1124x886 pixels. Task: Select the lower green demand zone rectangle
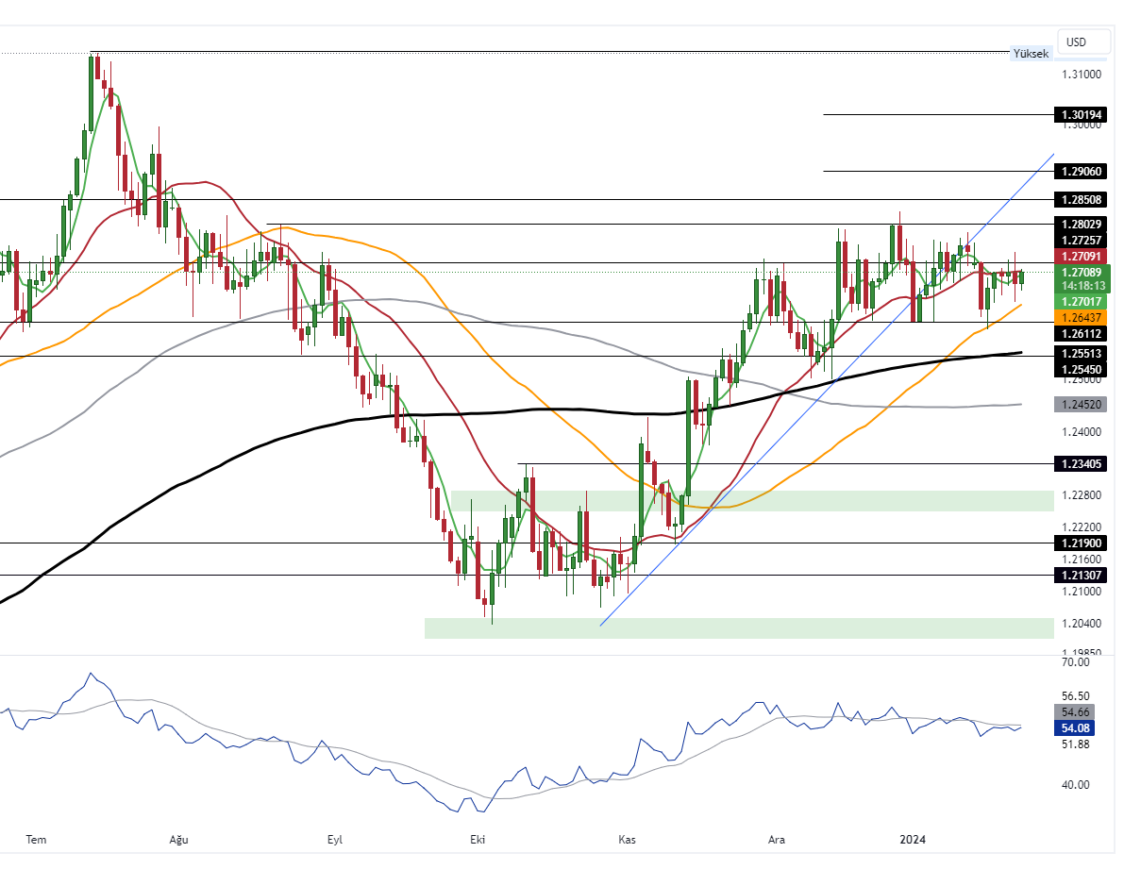(x=738, y=628)
